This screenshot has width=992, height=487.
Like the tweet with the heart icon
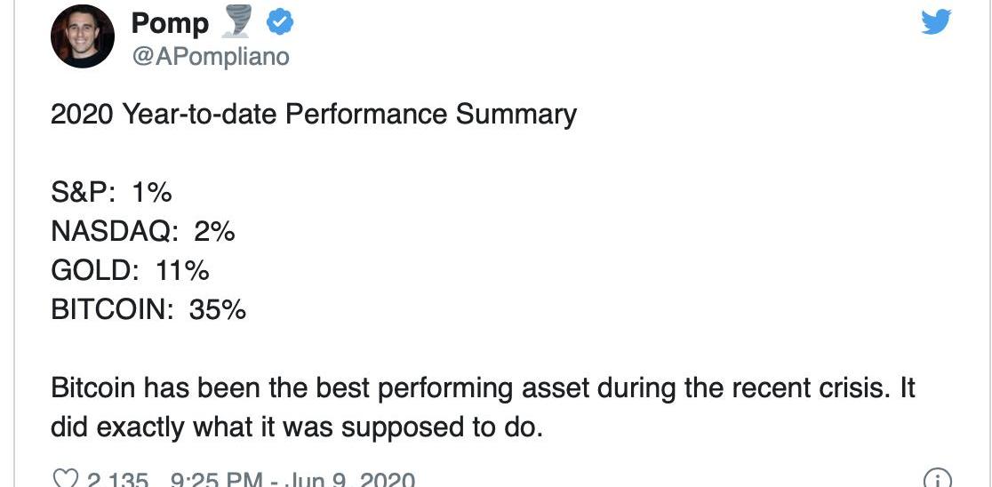pyautogui.click(x=66, y=479)
